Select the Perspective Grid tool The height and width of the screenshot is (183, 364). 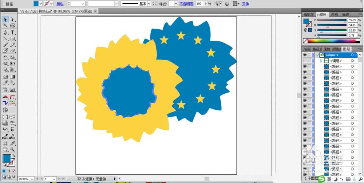[x=12, y=69]
